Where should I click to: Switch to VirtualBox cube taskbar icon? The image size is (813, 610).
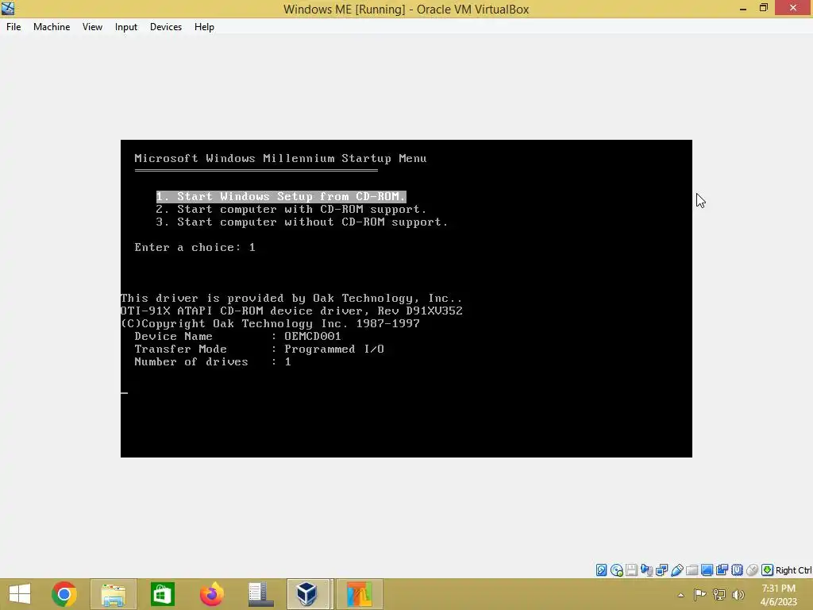point(308,594)
